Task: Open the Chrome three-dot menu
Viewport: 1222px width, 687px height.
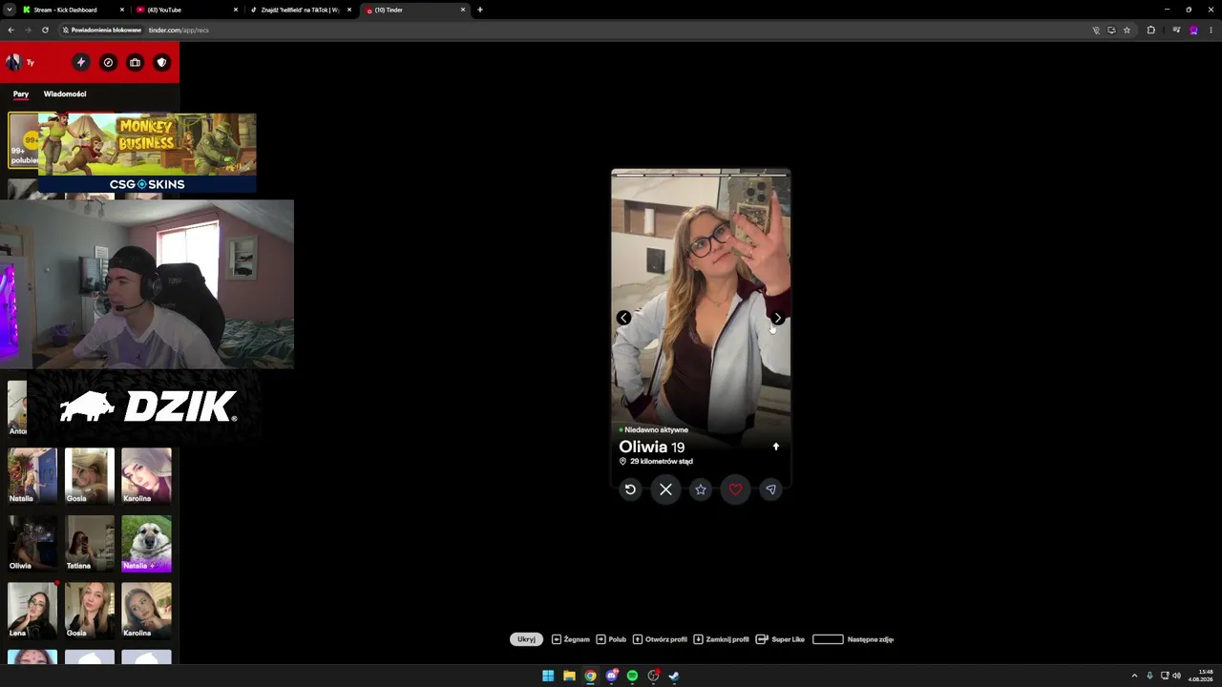Action: point(1211,30)
